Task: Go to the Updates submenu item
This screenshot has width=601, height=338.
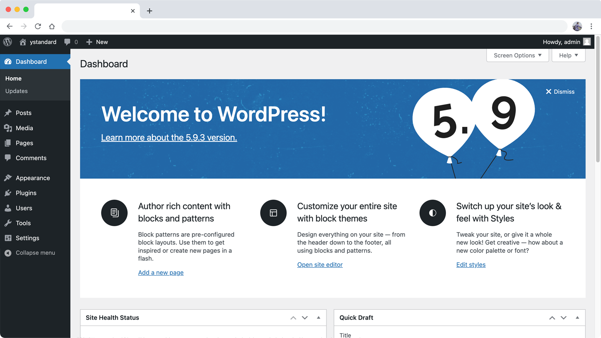Action: coord(17,91)
